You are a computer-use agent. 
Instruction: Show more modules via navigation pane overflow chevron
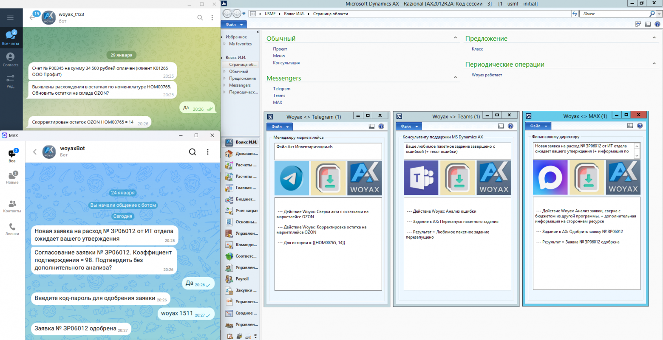[255, 336]
